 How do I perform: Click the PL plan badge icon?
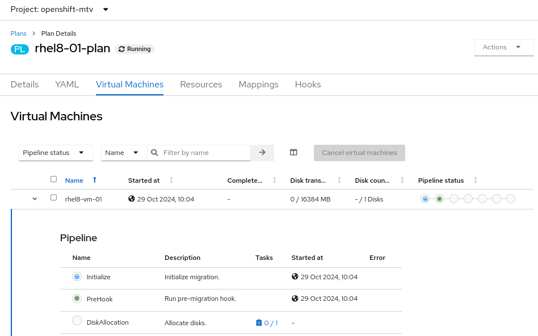[x=19, y=49]
